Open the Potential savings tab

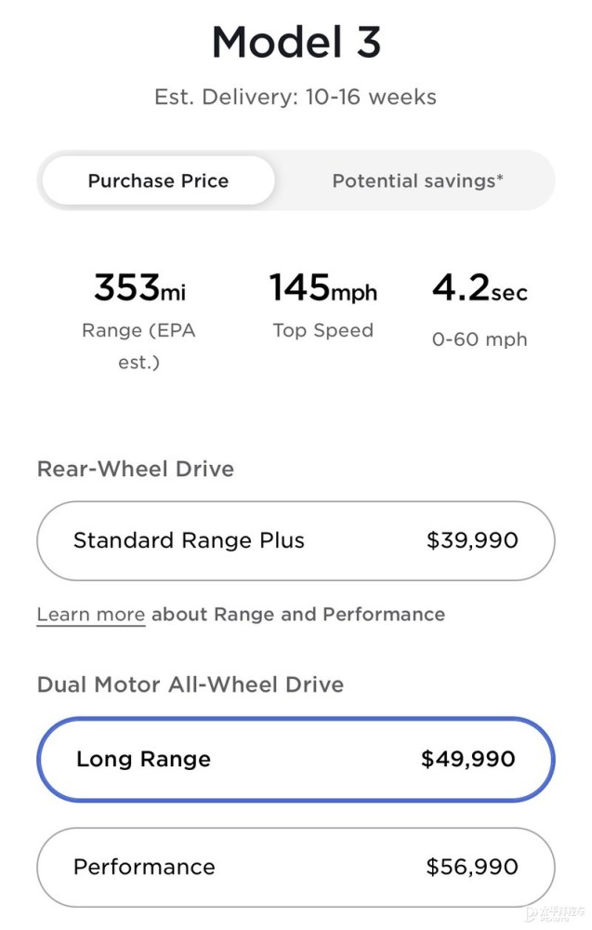[417, 180]
